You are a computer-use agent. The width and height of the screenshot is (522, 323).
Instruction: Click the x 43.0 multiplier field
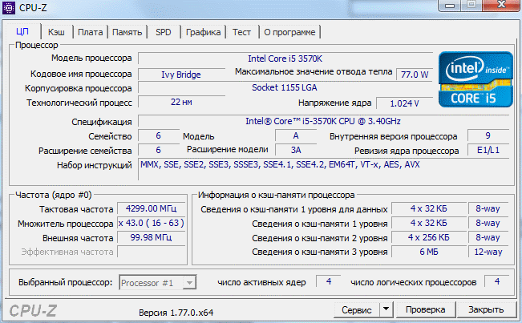[x=150, y=224]
